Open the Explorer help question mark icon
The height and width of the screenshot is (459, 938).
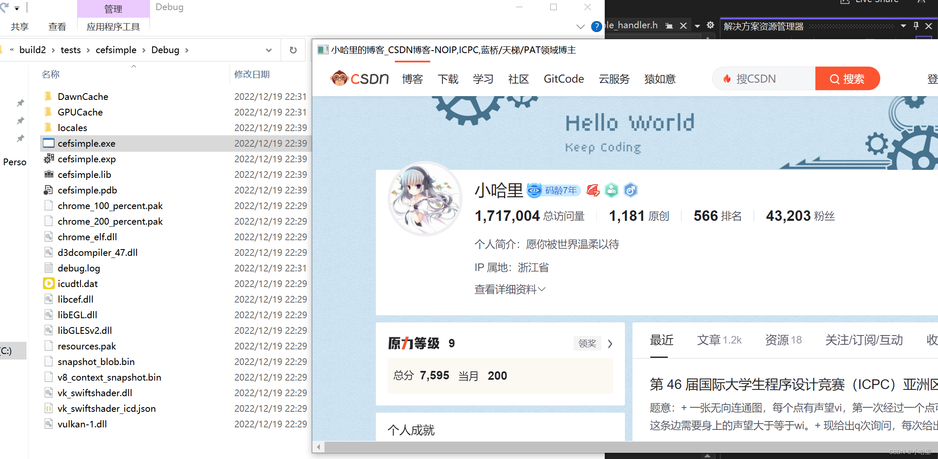(x=596, y=27)
